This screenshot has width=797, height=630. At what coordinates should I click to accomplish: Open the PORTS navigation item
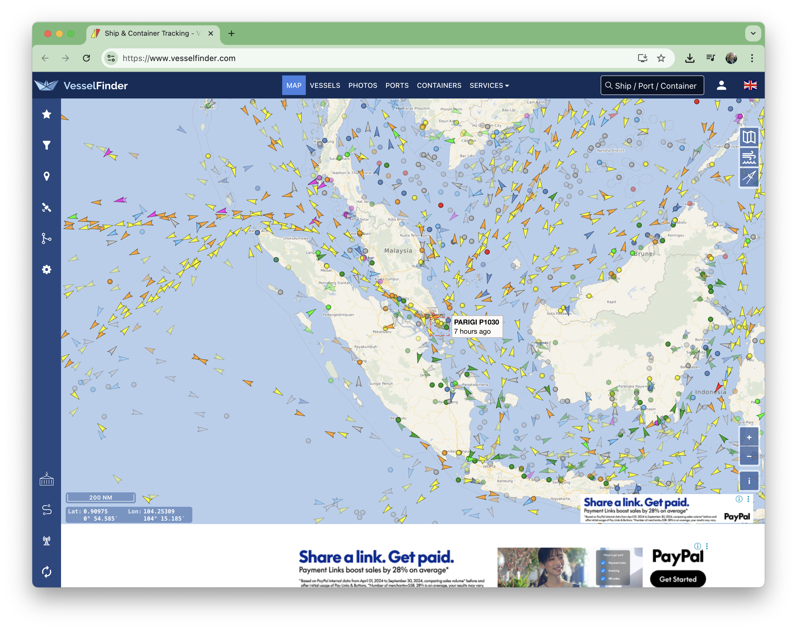click(x=397, y=86)
